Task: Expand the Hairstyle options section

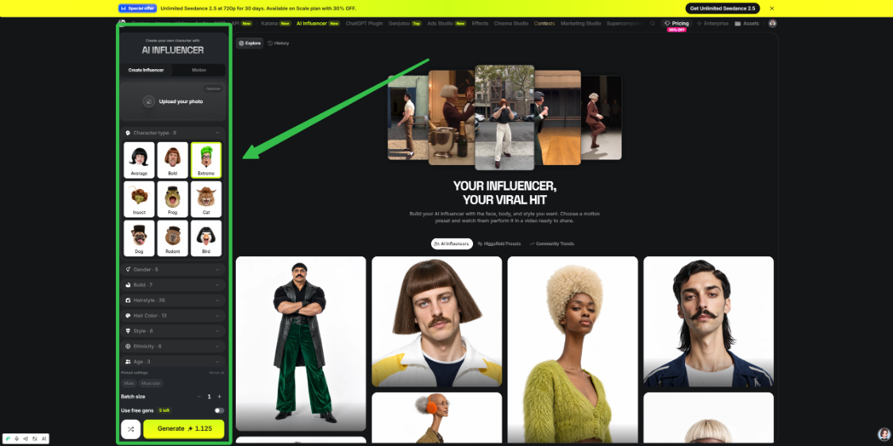Action: click(172, 300)
